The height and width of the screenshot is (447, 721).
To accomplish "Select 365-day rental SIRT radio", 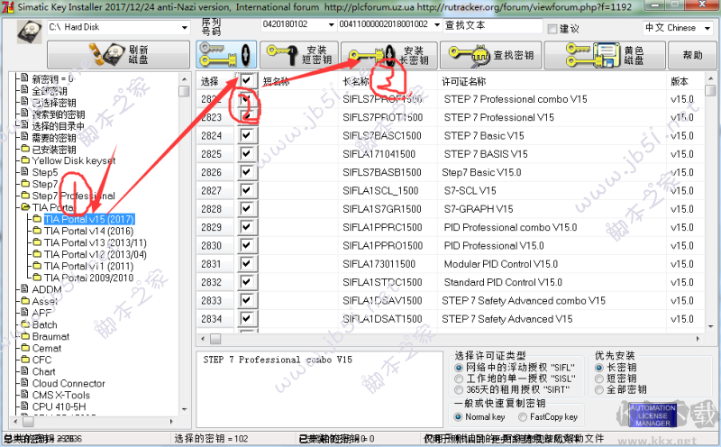I will [459, 389].
